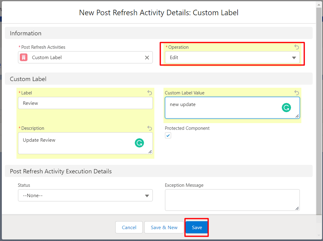This screenshot has height=241, width=323.
Task: Open the Status dropdown set to --None--
Action: (85, 195)
